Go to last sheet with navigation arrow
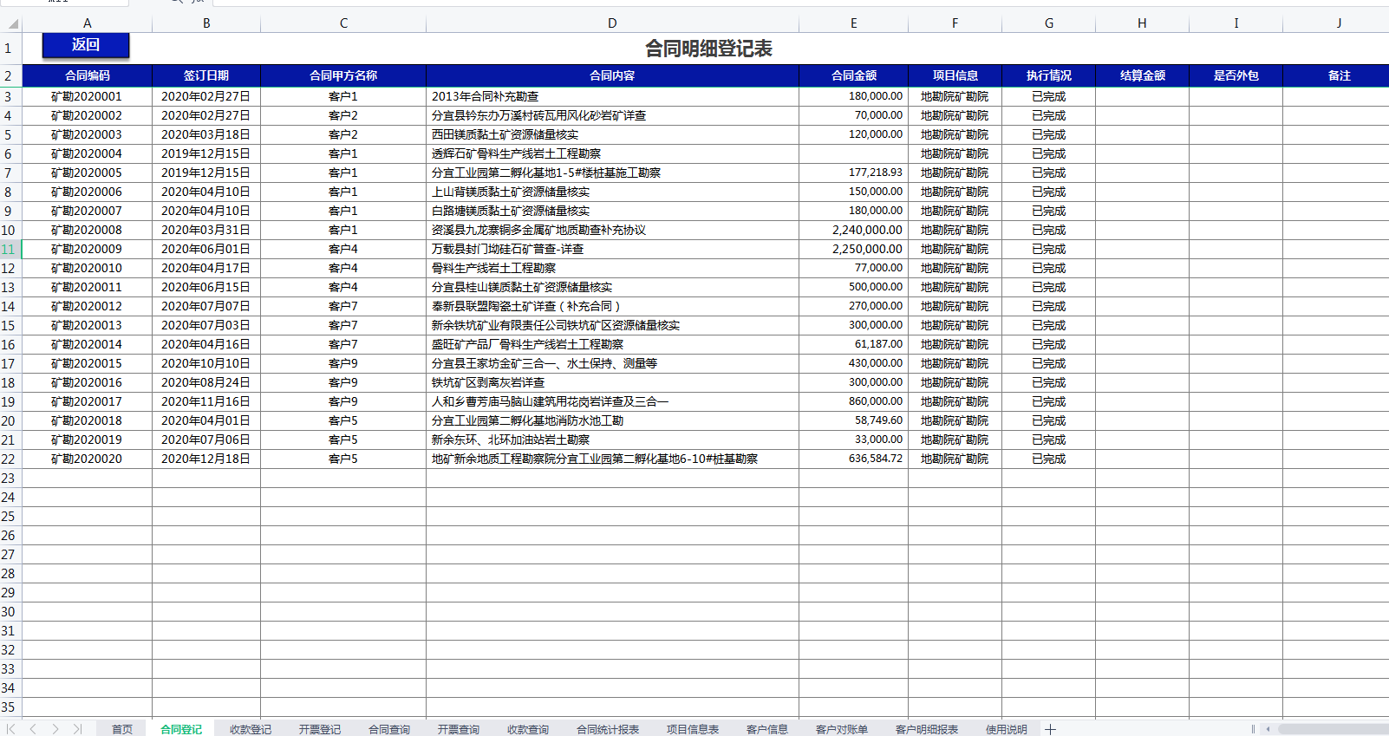 77,729
